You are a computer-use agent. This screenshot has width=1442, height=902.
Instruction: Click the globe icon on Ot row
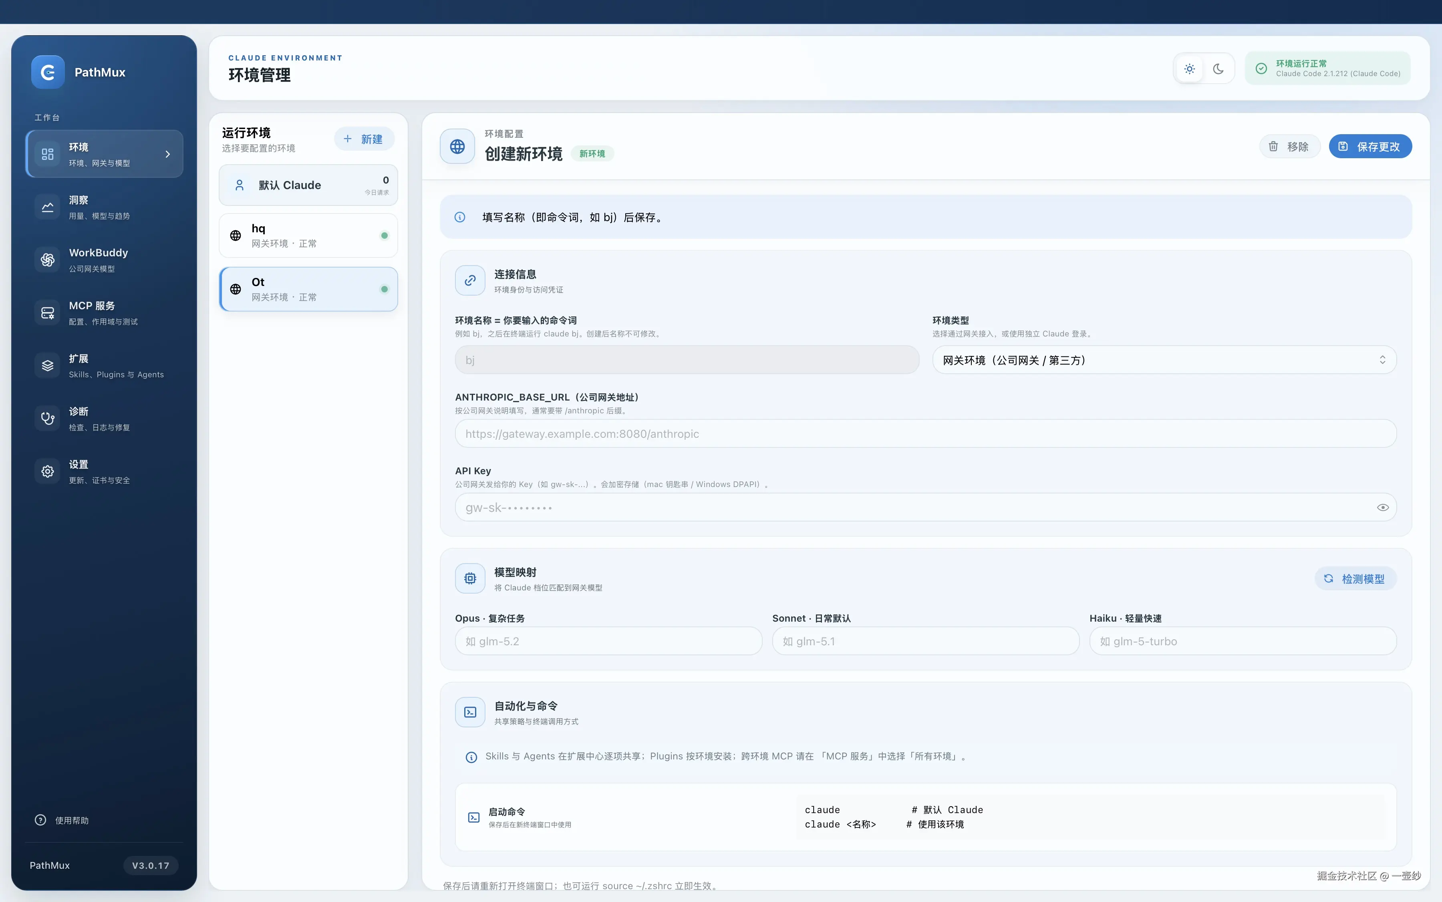click(x=236, y=289)
